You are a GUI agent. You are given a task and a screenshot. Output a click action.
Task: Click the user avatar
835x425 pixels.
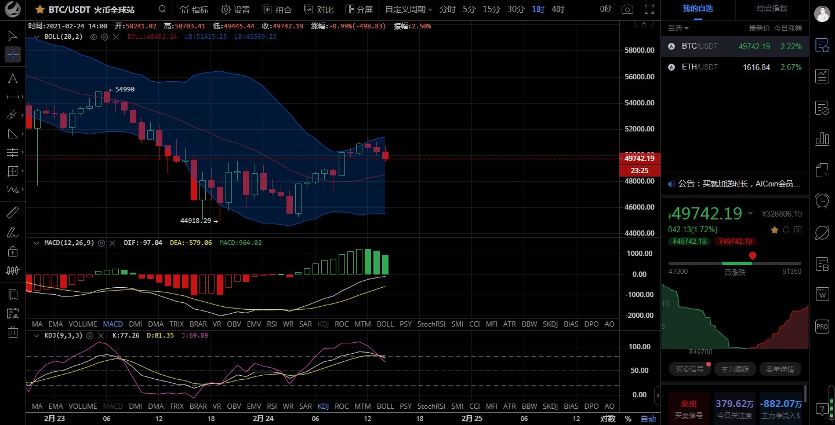pos(822,14)
